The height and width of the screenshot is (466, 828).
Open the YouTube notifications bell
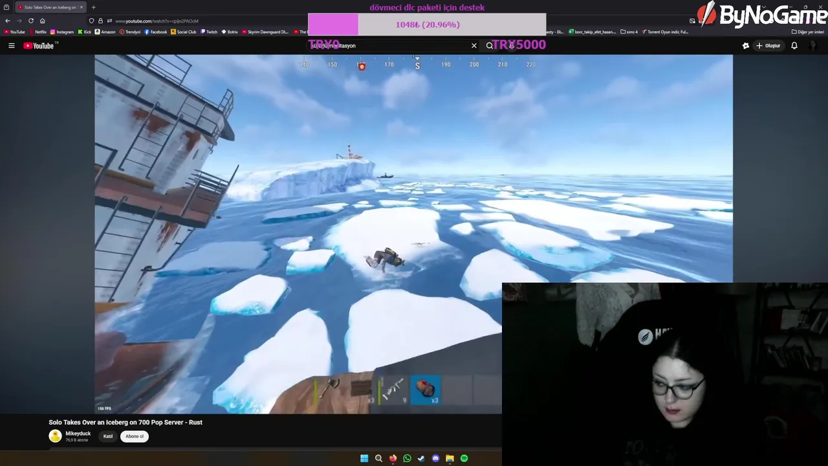pos(794,46)
